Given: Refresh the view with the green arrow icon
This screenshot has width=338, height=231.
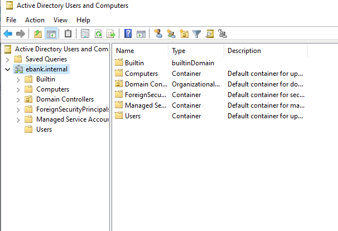Looking at the screenshot, I should pos(98,34).
